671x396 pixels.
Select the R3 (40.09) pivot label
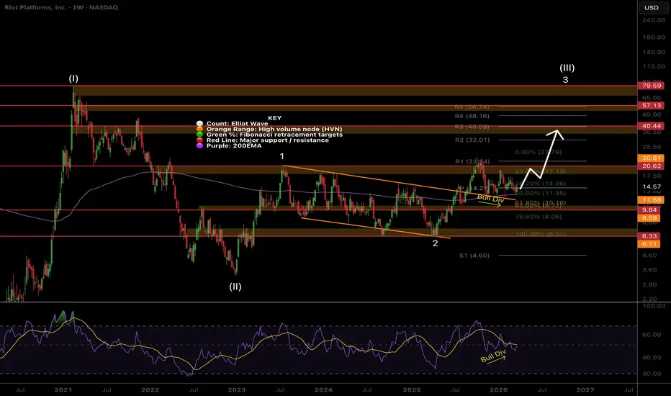tap(472, 127)
